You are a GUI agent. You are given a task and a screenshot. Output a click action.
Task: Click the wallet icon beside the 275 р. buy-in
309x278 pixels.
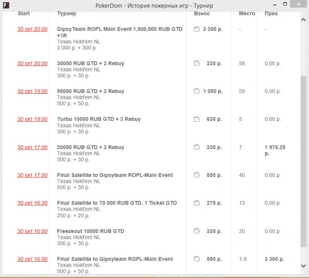coord(197,203)
